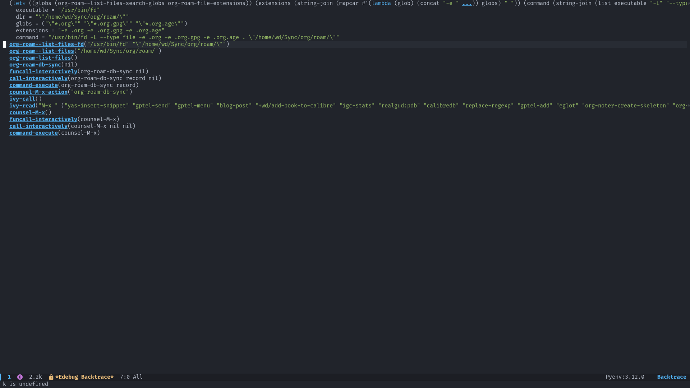Open the Backtrace major mode menu
Viewport: 690px width, 388px height.
(x=671, y=377)
